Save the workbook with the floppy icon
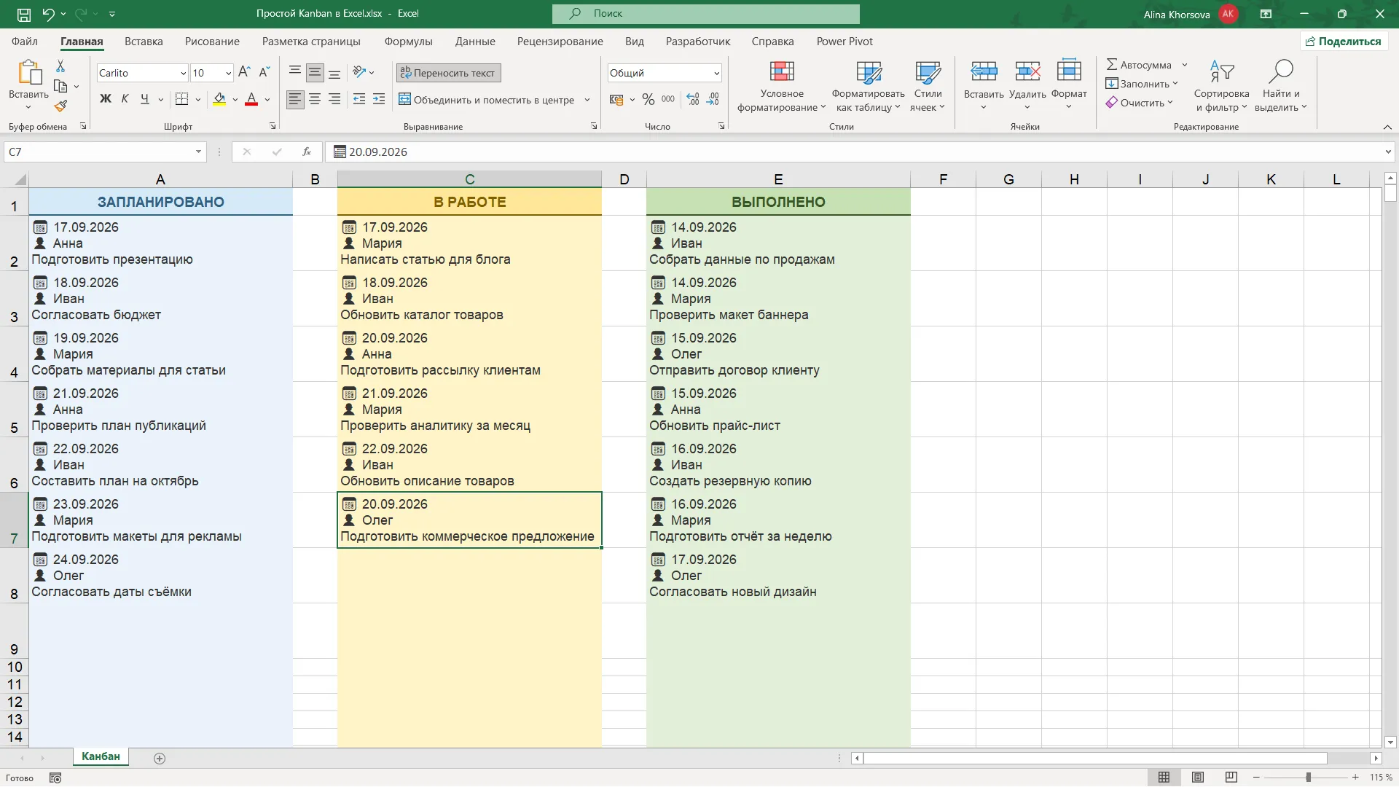The width and height of the screenshot is (1399, 787). [24, 14]
